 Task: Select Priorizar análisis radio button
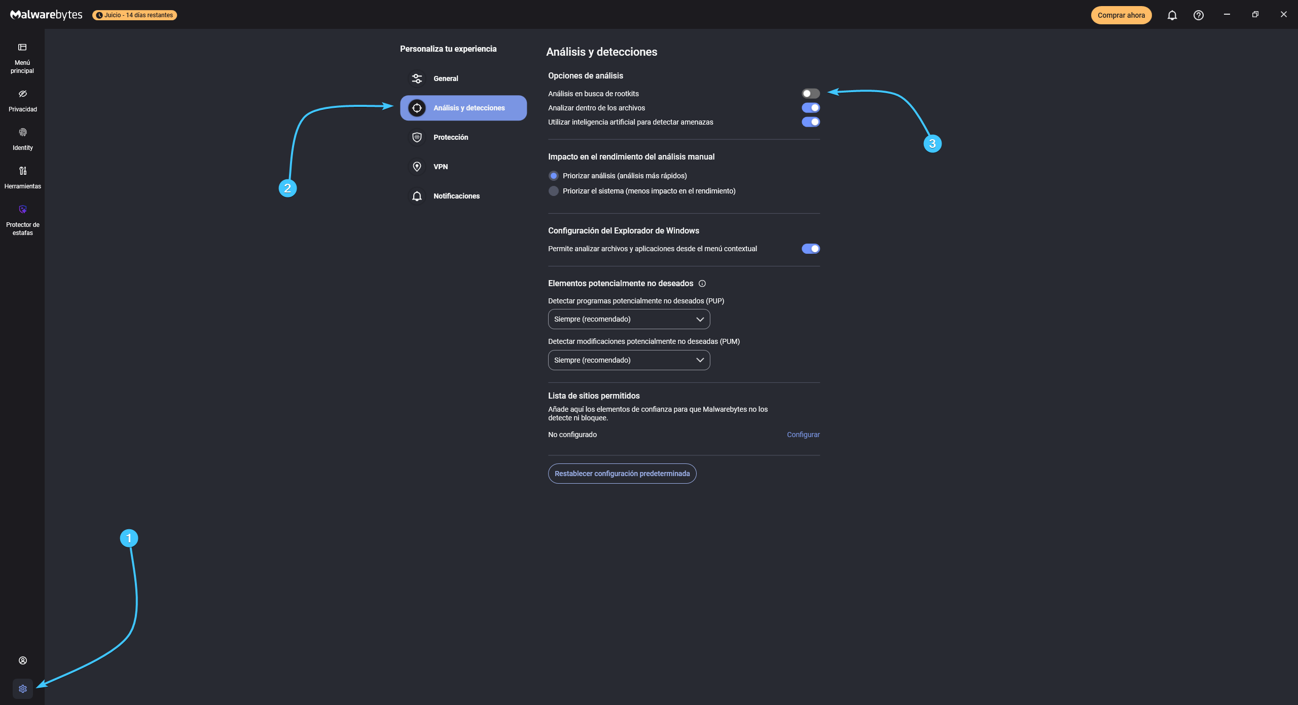tap(553, 176)
